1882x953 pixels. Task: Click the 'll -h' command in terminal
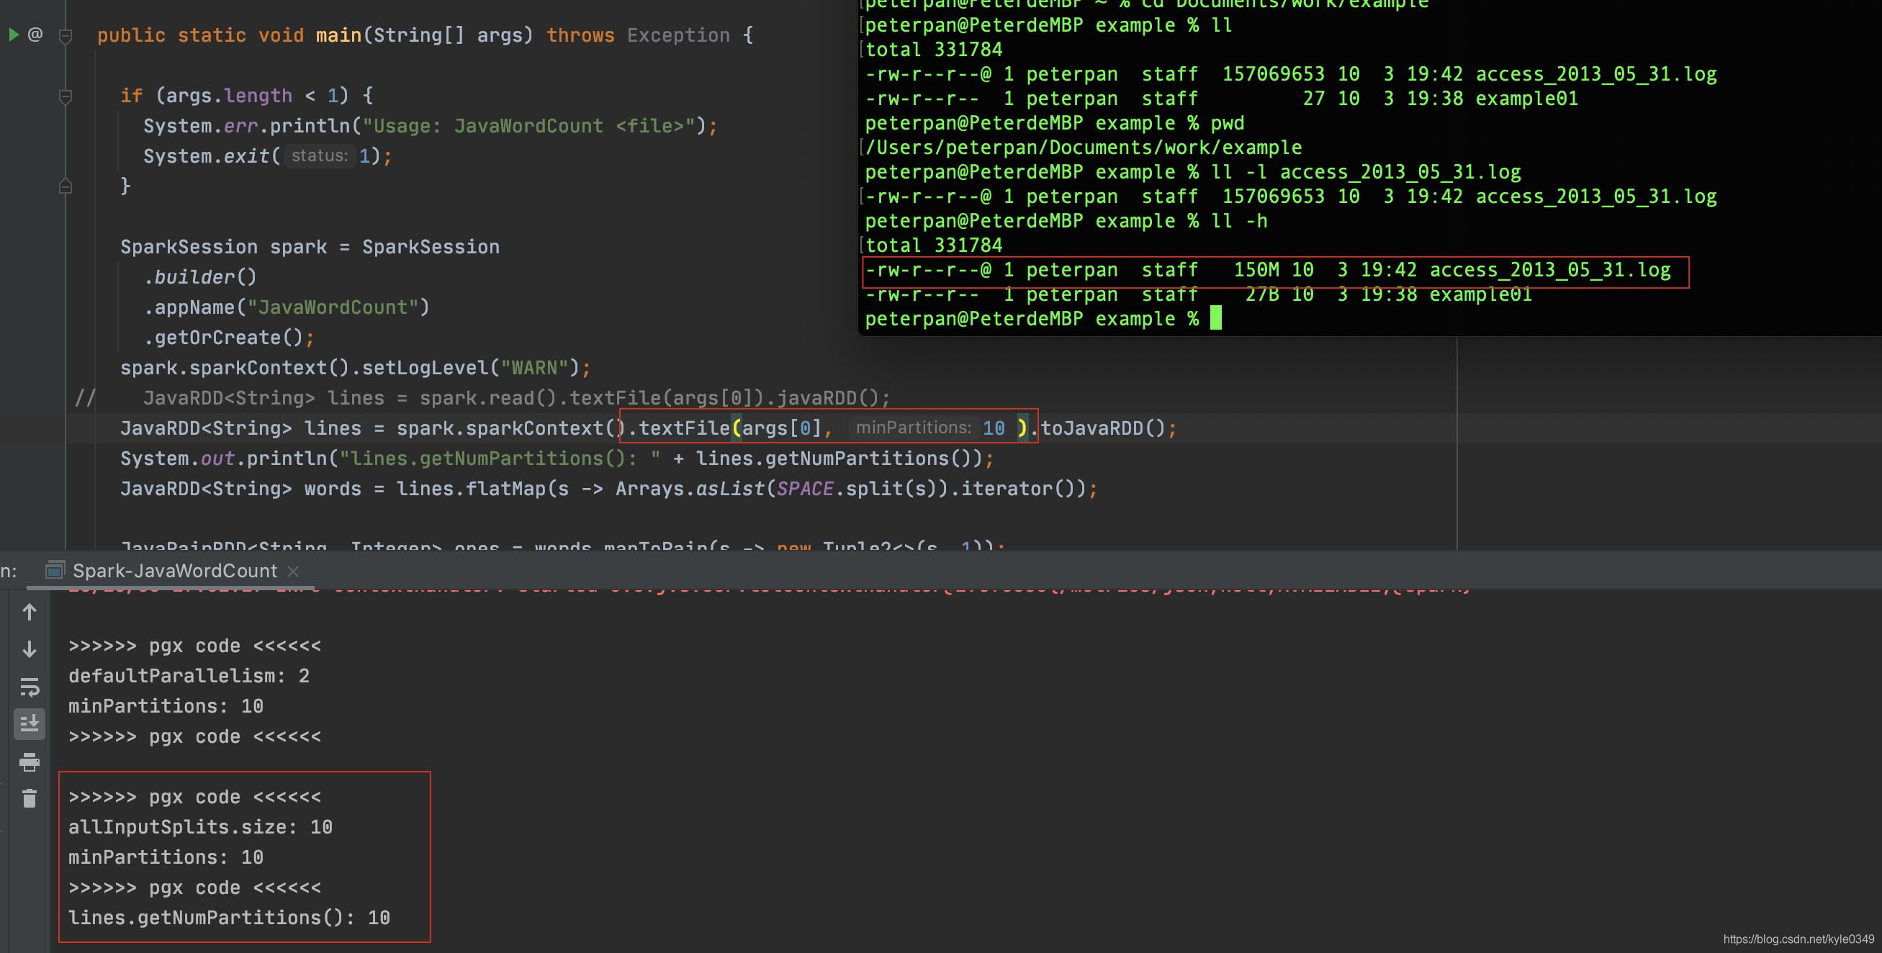1238,221
